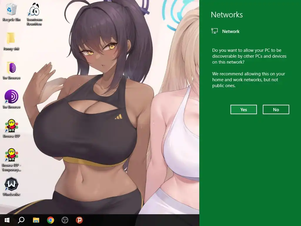The image size is (301, 226).
Task: Open the Browse I2P shortcut
Action: [11, 128]
